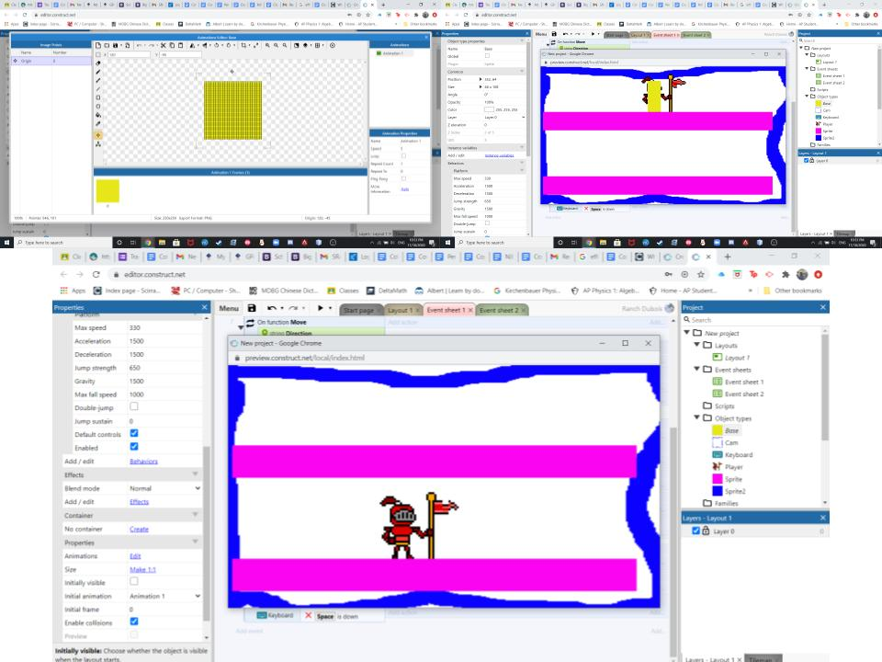Toggle Layer 0 visibility checkbox in bottom Layers panel
The width and height of the screenshot is (882, 662).
point(695,531)
